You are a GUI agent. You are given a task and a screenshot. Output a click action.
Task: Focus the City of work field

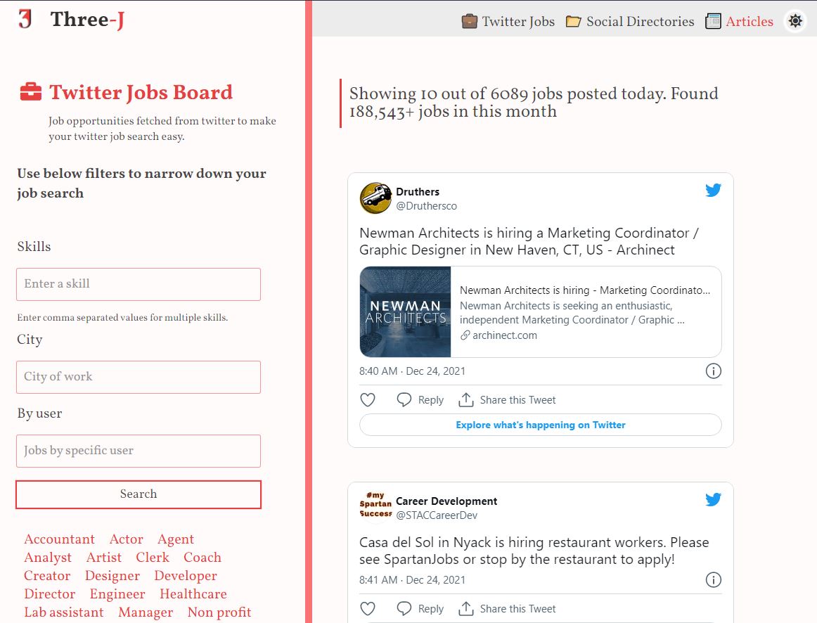pyautogui.click(x=139, y=377)
